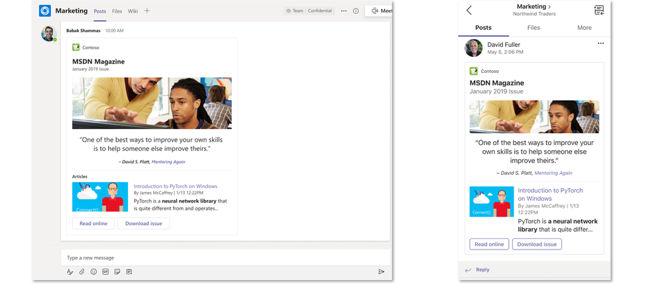This screenshot has height=284, width=662.
Task: Click PyTorch article thumbnail in desktop card
Action: [100, 197]
